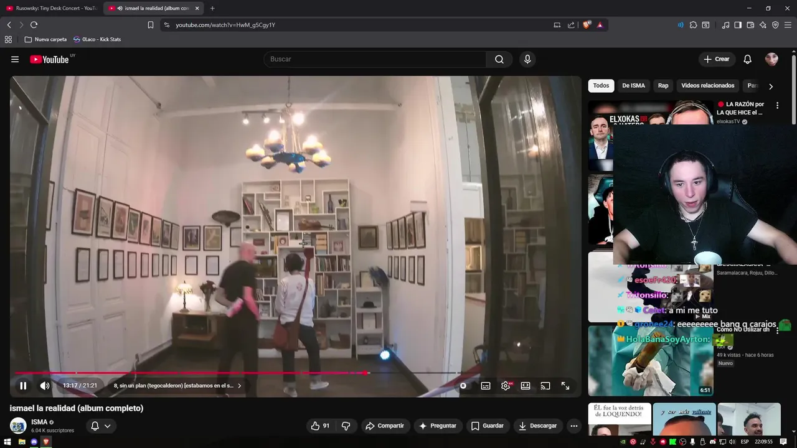797x448 pixels.
Task: Toggle the browser sidebar panel
Action: (x=738, y=25)
